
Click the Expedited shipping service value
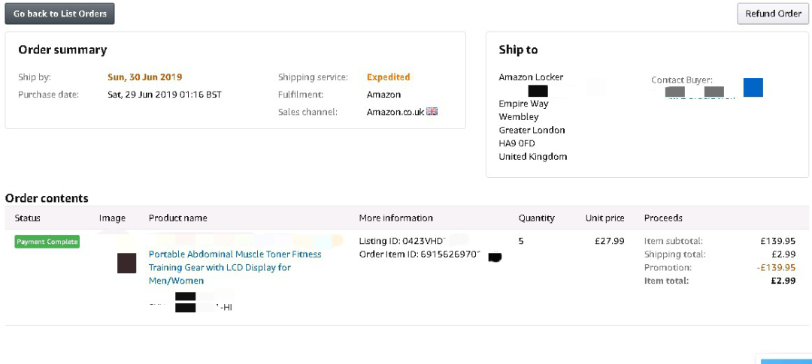pos(388,77)
